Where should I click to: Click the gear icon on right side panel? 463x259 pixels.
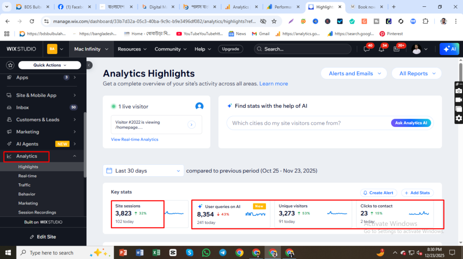click(x=458, y=118)
